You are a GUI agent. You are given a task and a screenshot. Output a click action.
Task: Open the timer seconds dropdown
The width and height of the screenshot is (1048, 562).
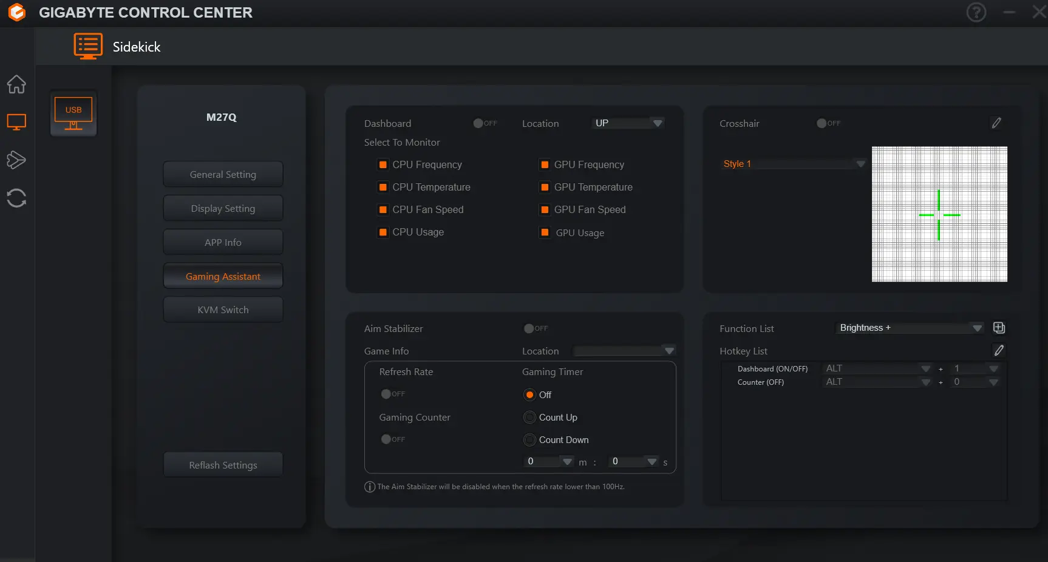pyautogui.click(x=634, y=462)
